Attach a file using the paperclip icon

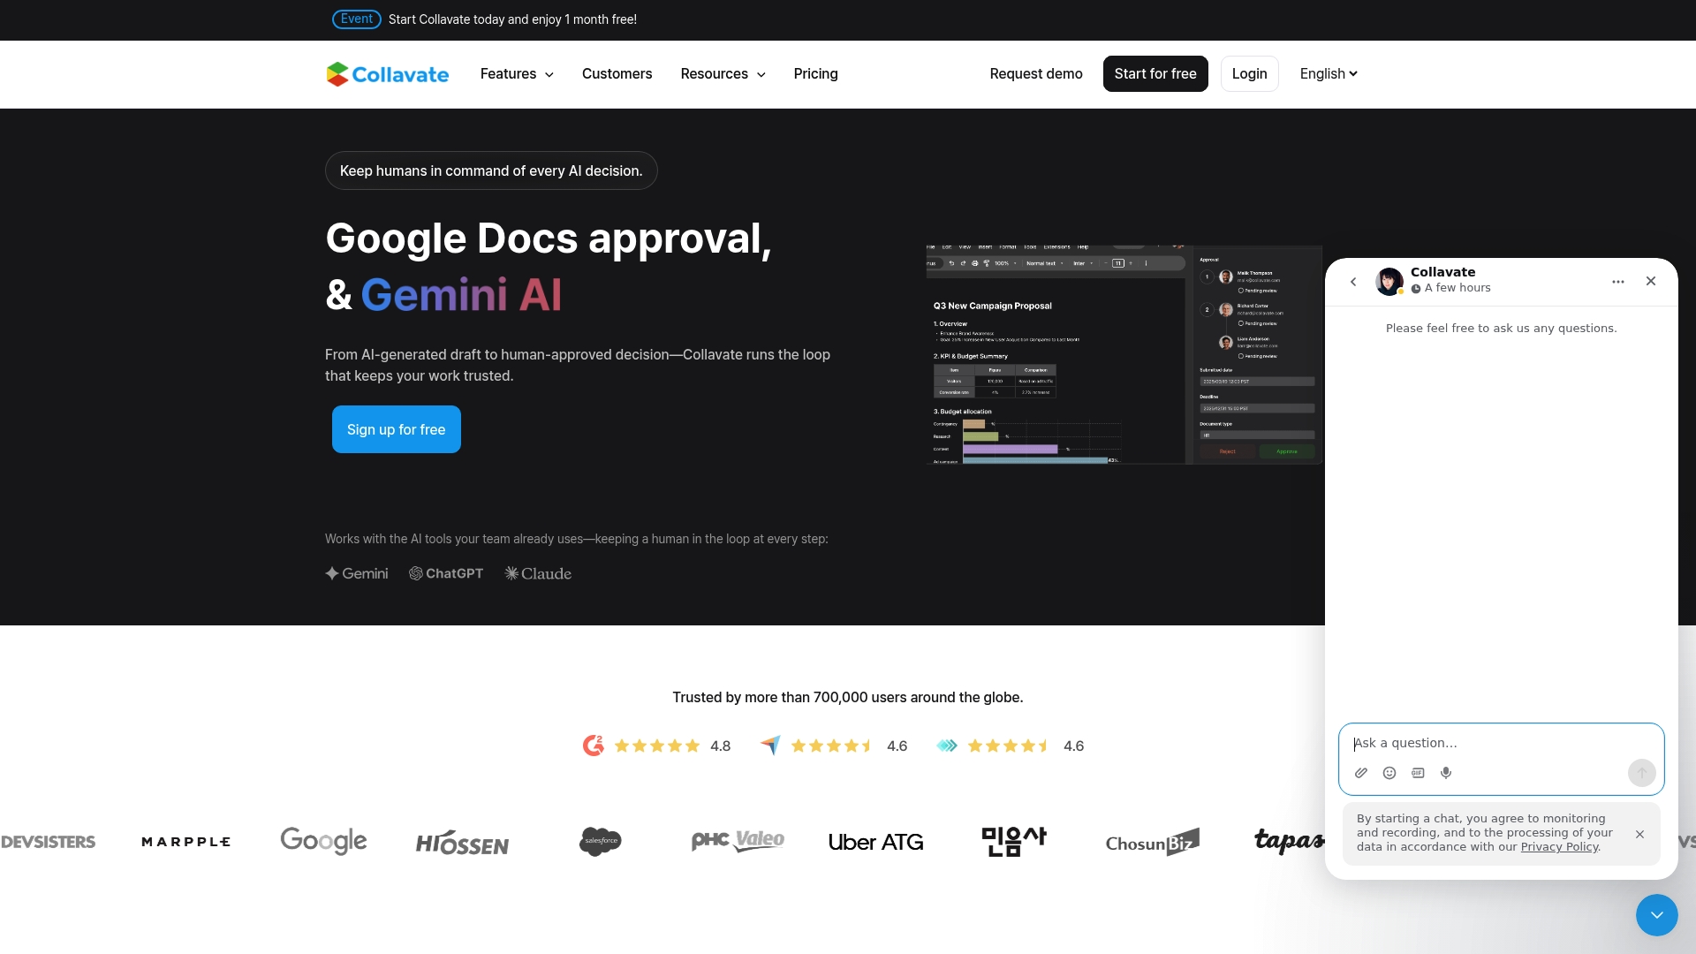(1361, 773)
